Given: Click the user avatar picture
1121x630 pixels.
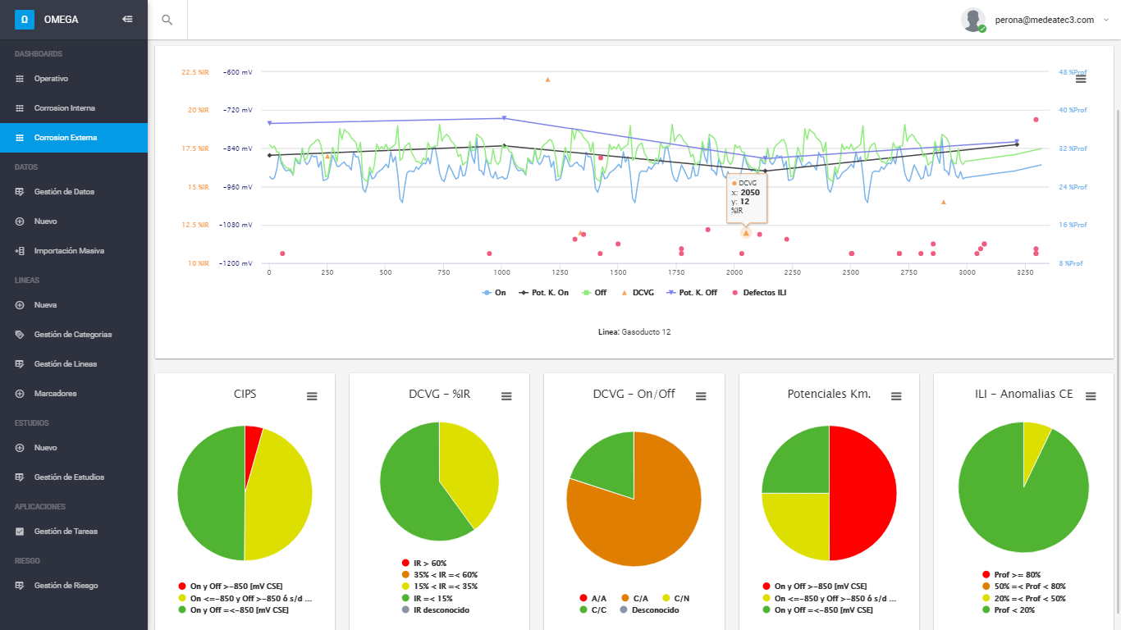Looking at the screenshot, I should click(973, 20).
